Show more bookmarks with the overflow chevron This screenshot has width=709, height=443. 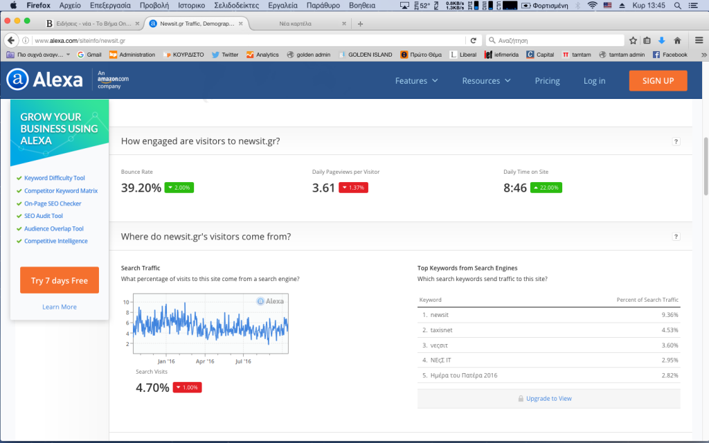click(703, 55)
